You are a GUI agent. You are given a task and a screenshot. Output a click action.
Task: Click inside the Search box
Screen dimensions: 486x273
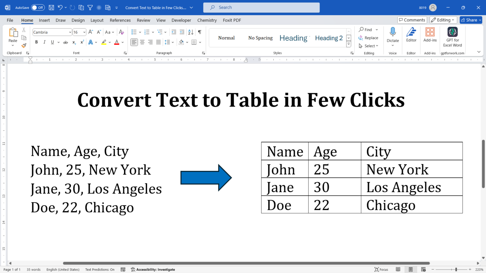(261, 7)
